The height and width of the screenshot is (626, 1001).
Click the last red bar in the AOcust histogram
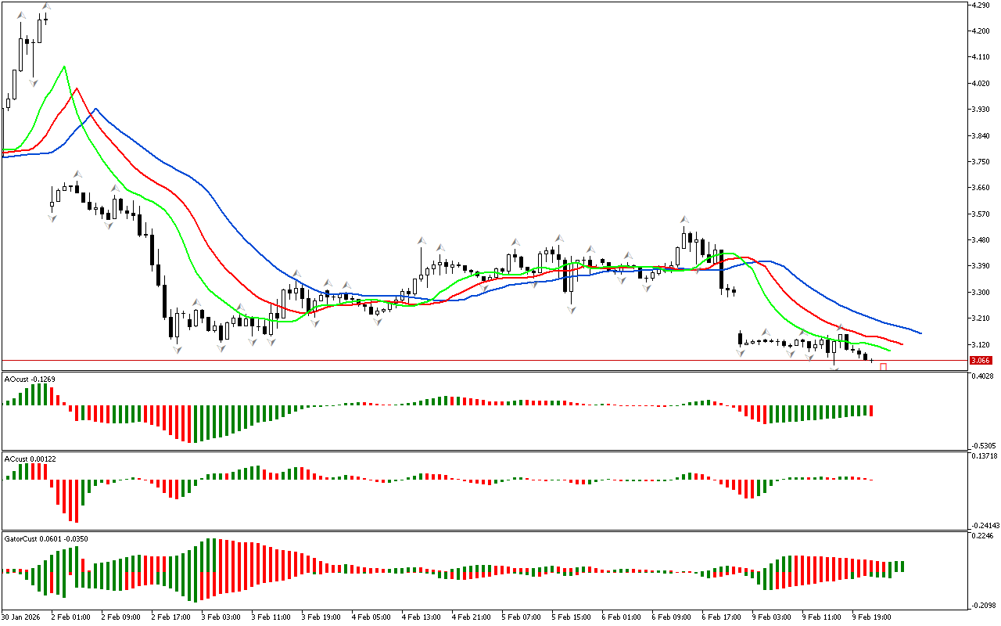870,410
